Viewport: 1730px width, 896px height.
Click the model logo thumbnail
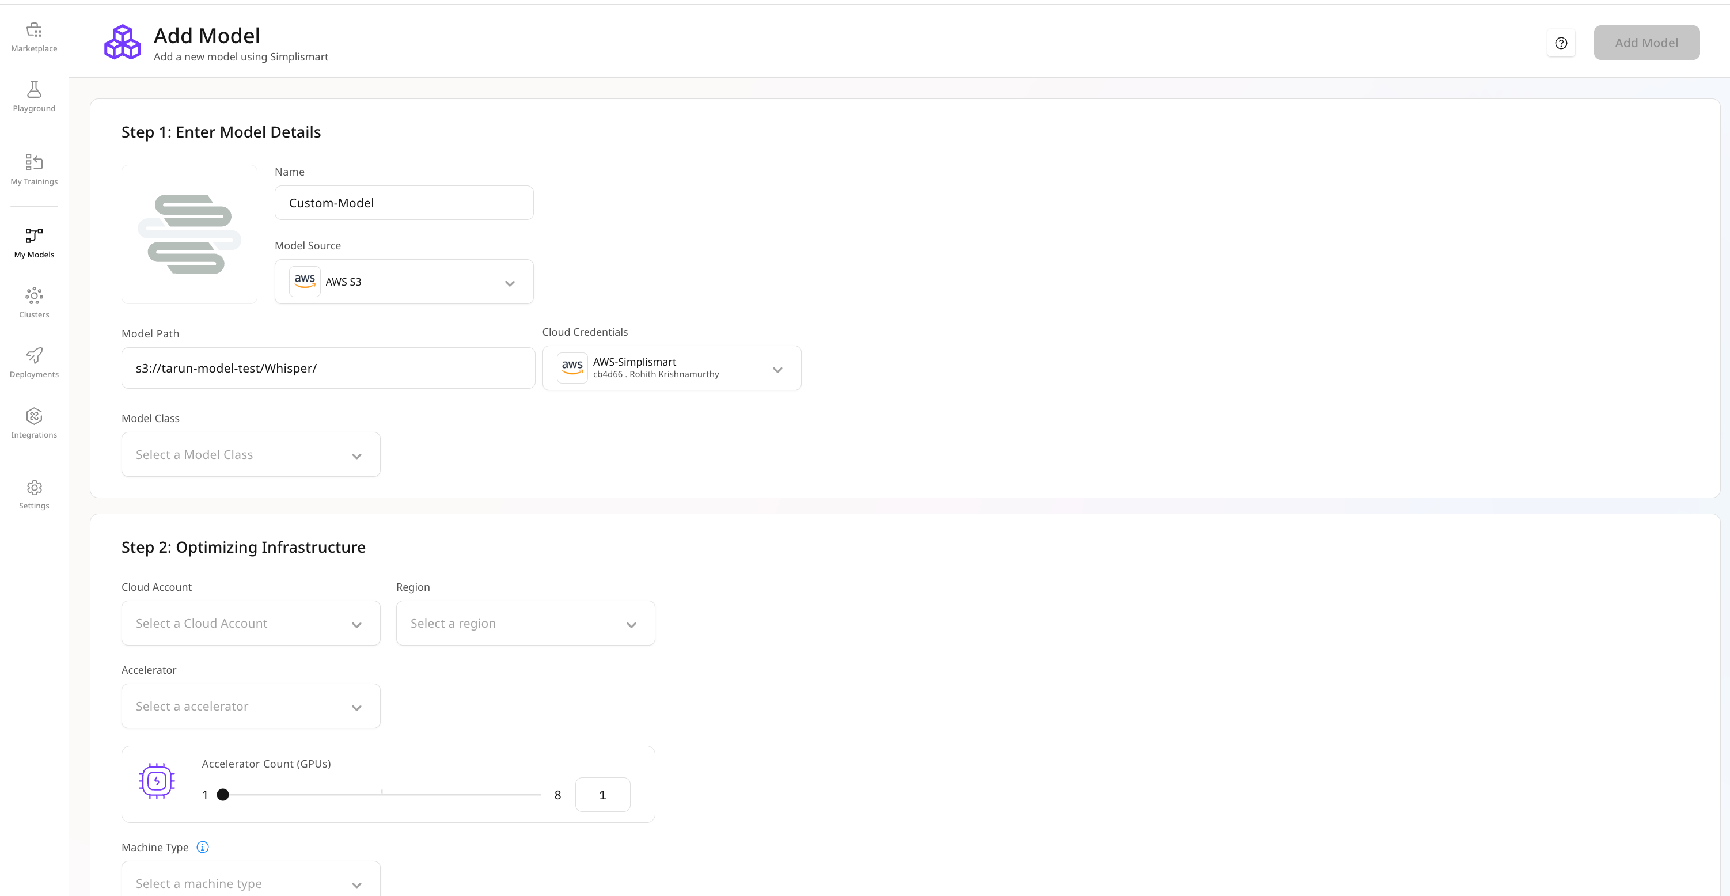coord(189,234)
